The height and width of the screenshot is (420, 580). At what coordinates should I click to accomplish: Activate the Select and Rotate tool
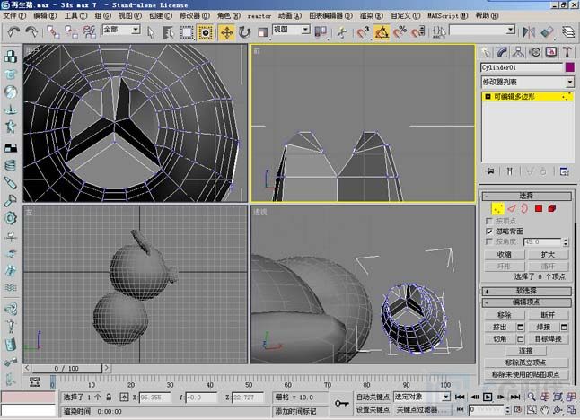click(244, 32)
